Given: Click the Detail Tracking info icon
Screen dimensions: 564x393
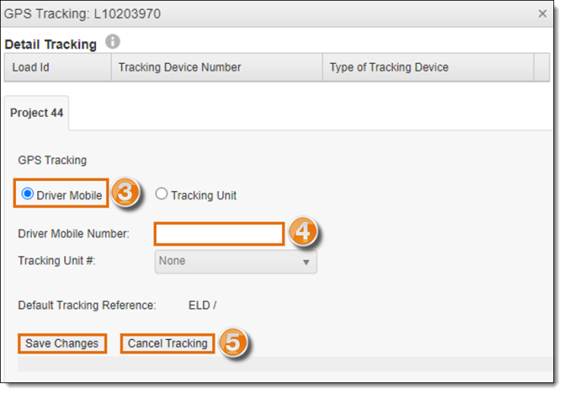Looking at the screenshot, I should pyautogui.click(x=113, y=42).
